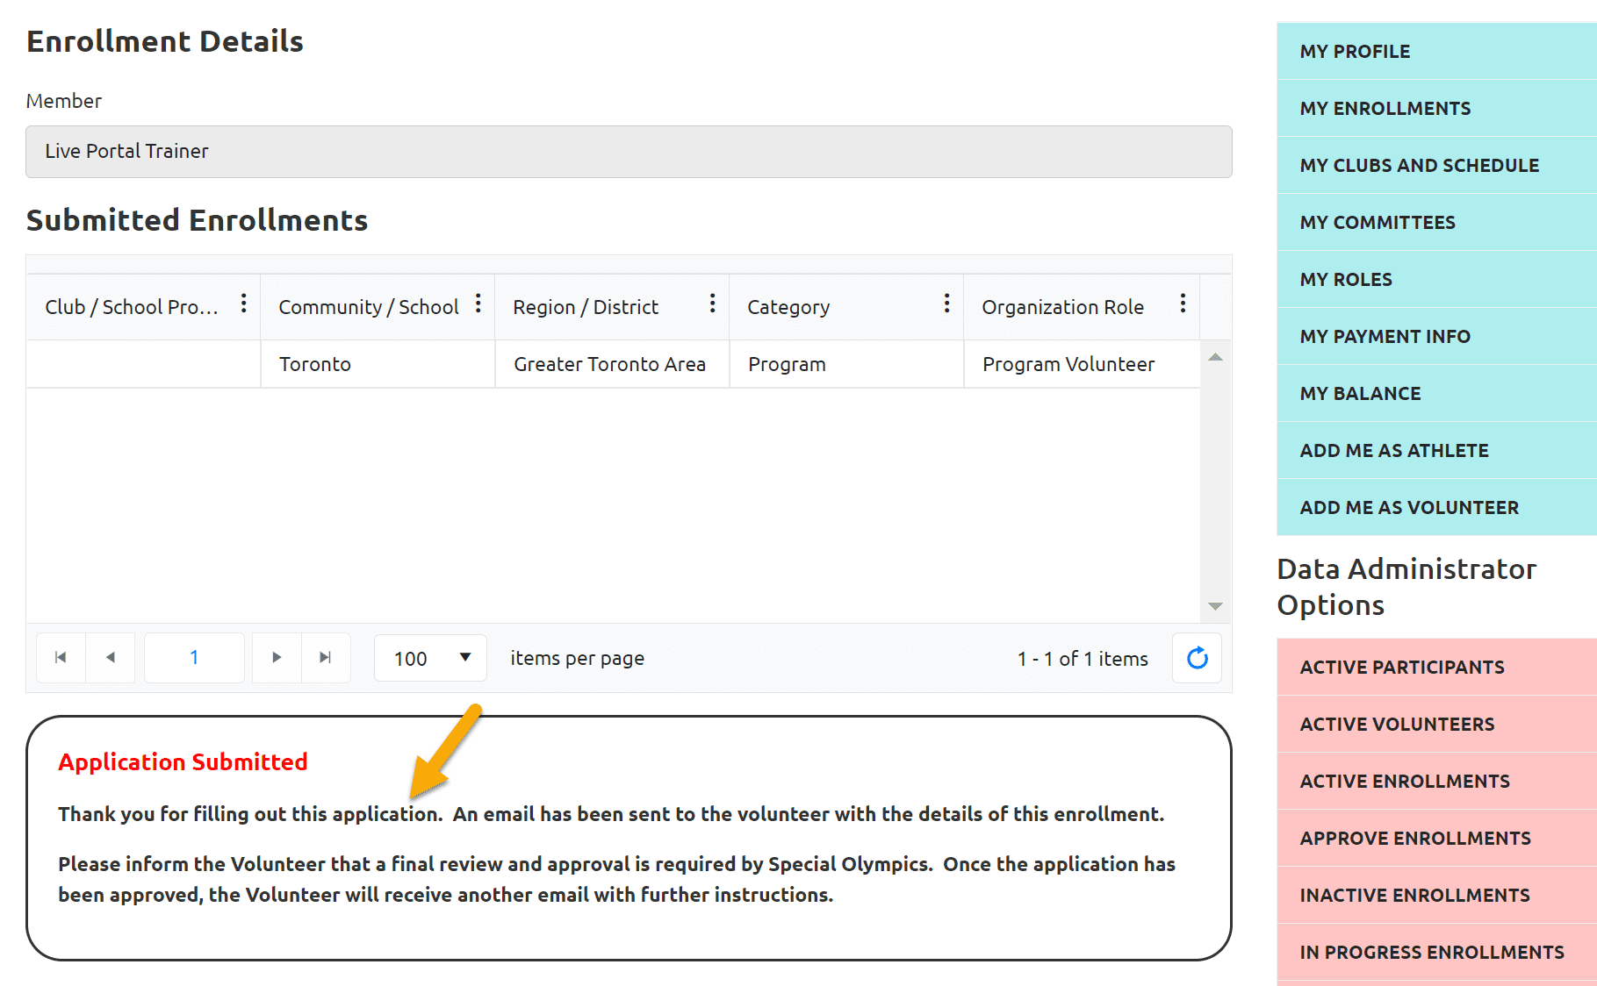
Task: Open column menu for Community / School
Action: click(x=478, y=304)
